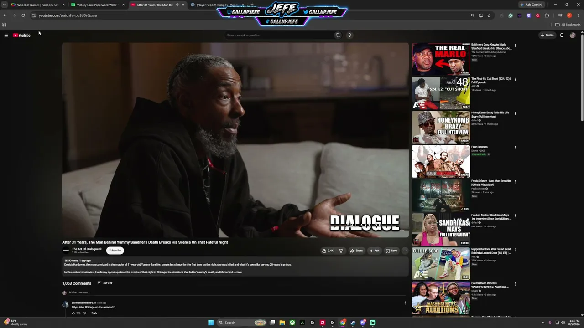Open The Art Of Dialogue channel link
Screen dimensions: 584x328
85,249
